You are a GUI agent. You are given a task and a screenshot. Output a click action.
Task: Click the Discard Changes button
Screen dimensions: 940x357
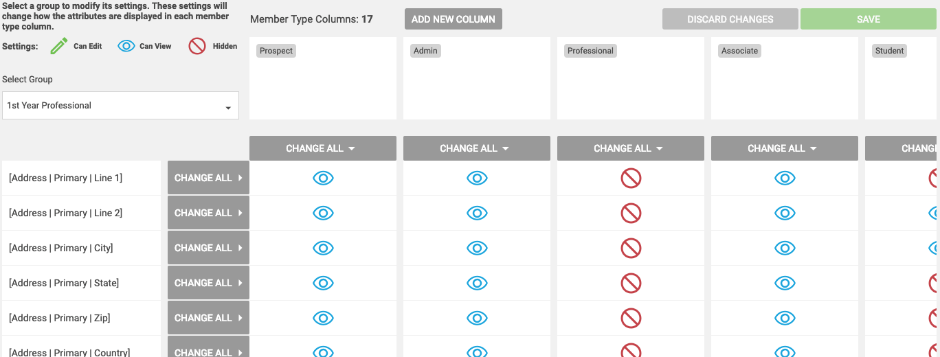pyautogui.click(x=730, y=19)
